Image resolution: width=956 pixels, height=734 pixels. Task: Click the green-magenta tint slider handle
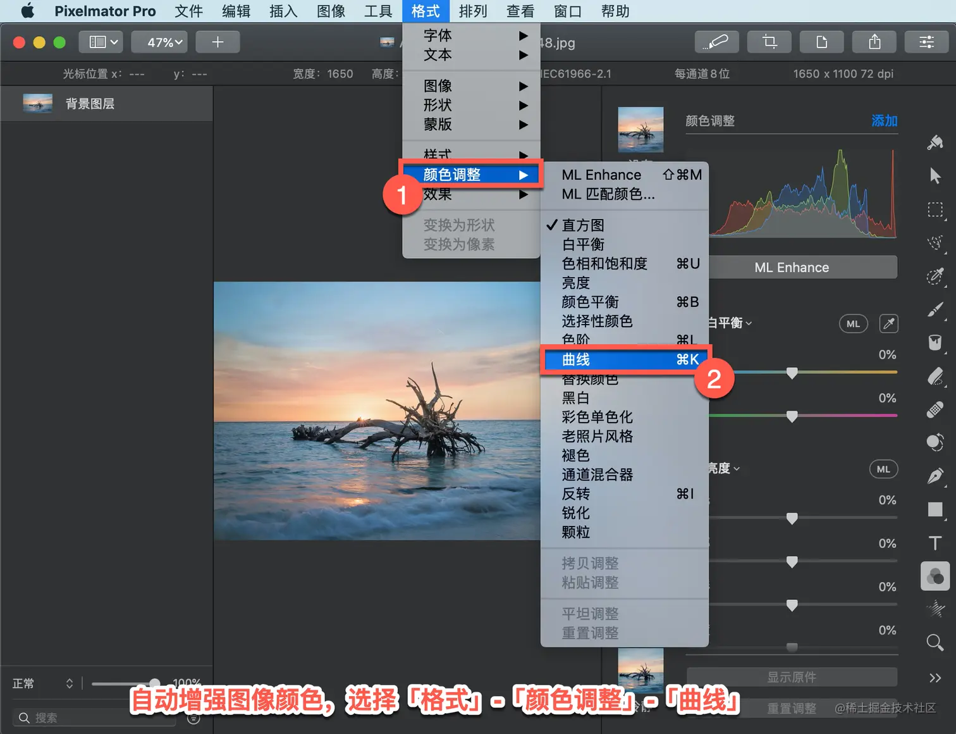[792, 416]
